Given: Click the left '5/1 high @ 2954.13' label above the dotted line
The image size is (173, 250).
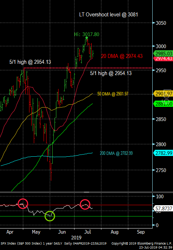Looking at the screenshot, I should coord(30,62).
